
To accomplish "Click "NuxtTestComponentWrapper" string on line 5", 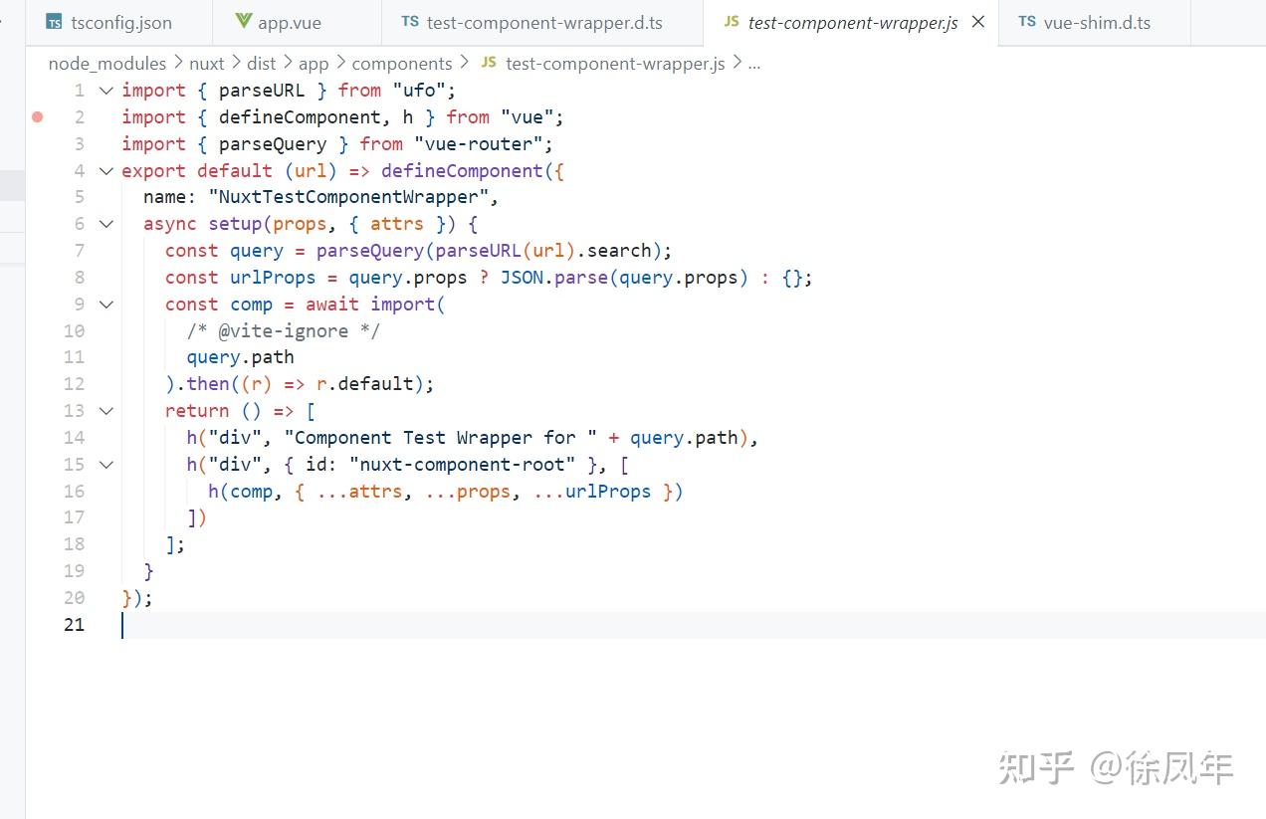I will (x=348, y=197).
